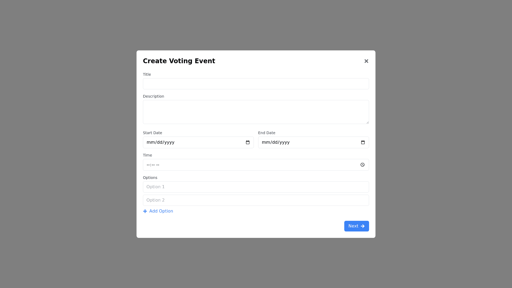Select the month segment in Start Date
The height and width of the screenshot is (288, 512).
coord(151,142)
